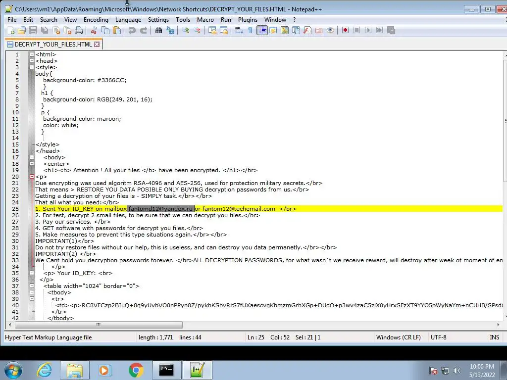Start macro recording with red dot
Screen dimensions: 507x380
[345, 30]
